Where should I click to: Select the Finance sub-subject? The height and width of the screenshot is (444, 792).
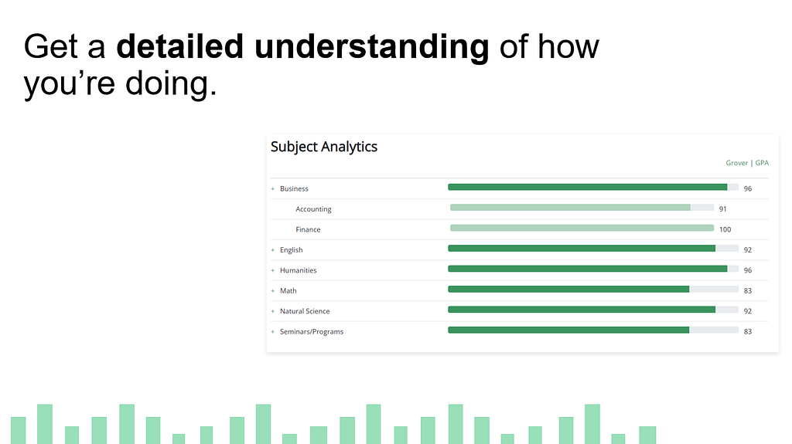[308, 229]
